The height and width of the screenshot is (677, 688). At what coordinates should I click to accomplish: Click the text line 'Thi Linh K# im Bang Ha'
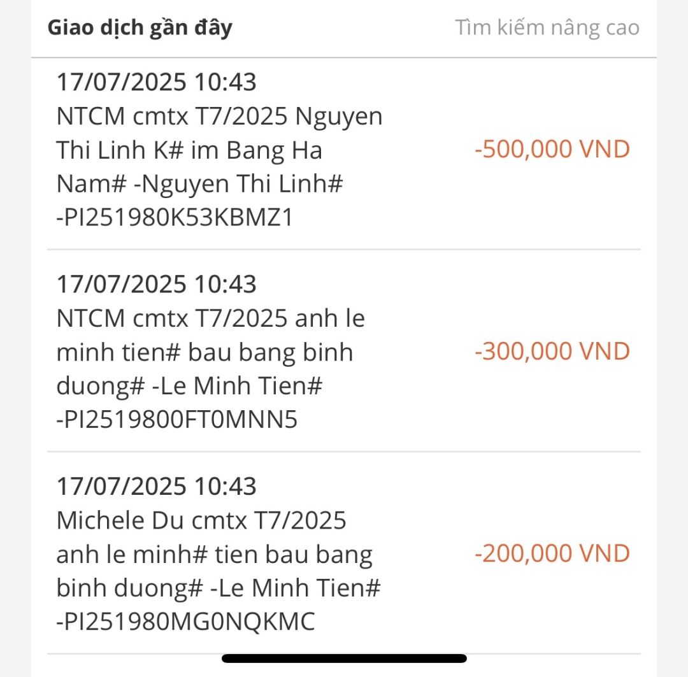click(189, 151)
